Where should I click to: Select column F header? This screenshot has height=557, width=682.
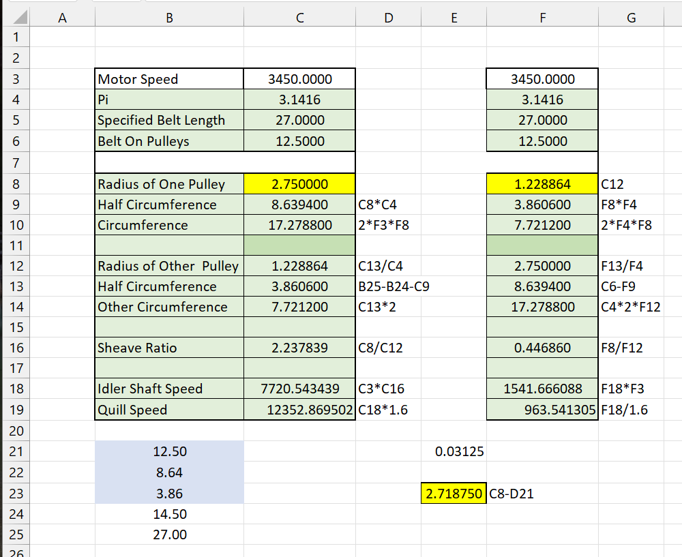click(542, 18)
